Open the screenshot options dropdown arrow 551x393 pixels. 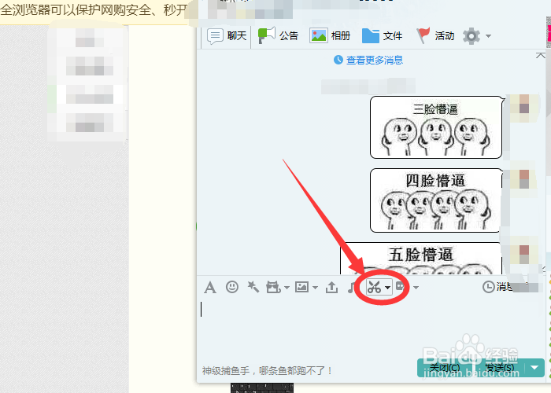click(387, 288)
